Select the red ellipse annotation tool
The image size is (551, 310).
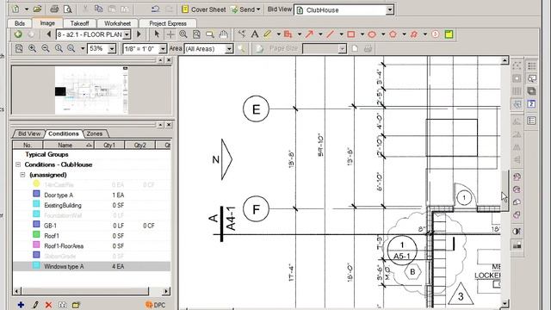[x=372, y=34]
